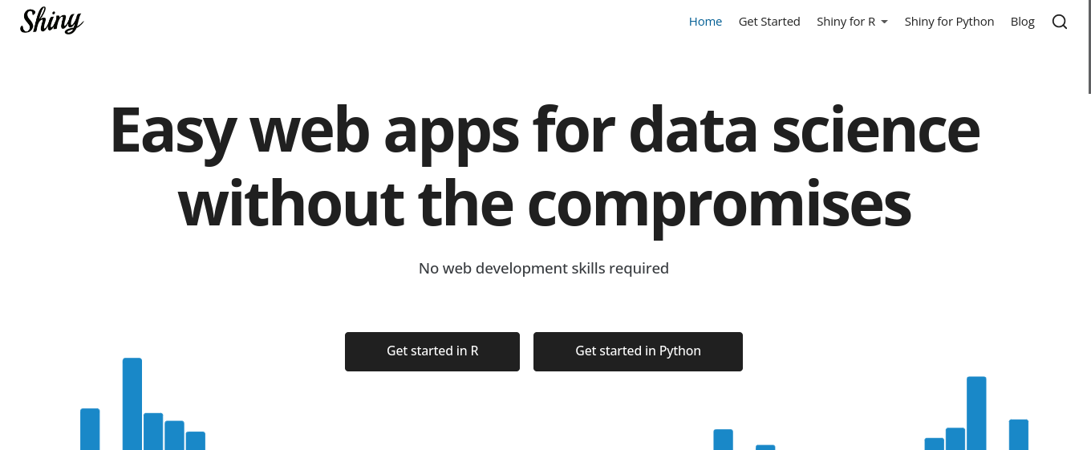Click the Shiny logo
The image size is (1091, 450).
point(51,21)
